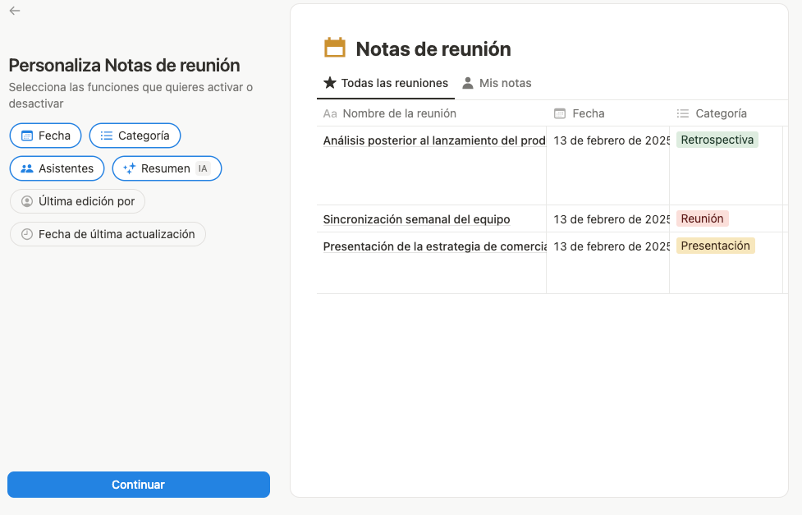
Task: Click the sparkle icon on Resumen chip
Action: pyautogui.click(x=130, y=168)
